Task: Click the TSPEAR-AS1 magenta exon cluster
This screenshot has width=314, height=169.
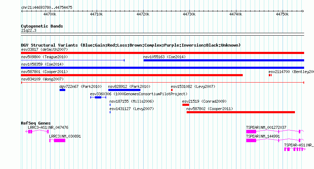Action: [x=295, y=149]
